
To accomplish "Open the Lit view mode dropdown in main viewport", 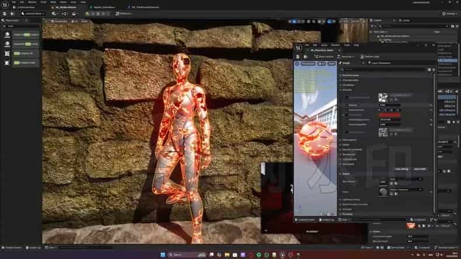I will (75, 21).
